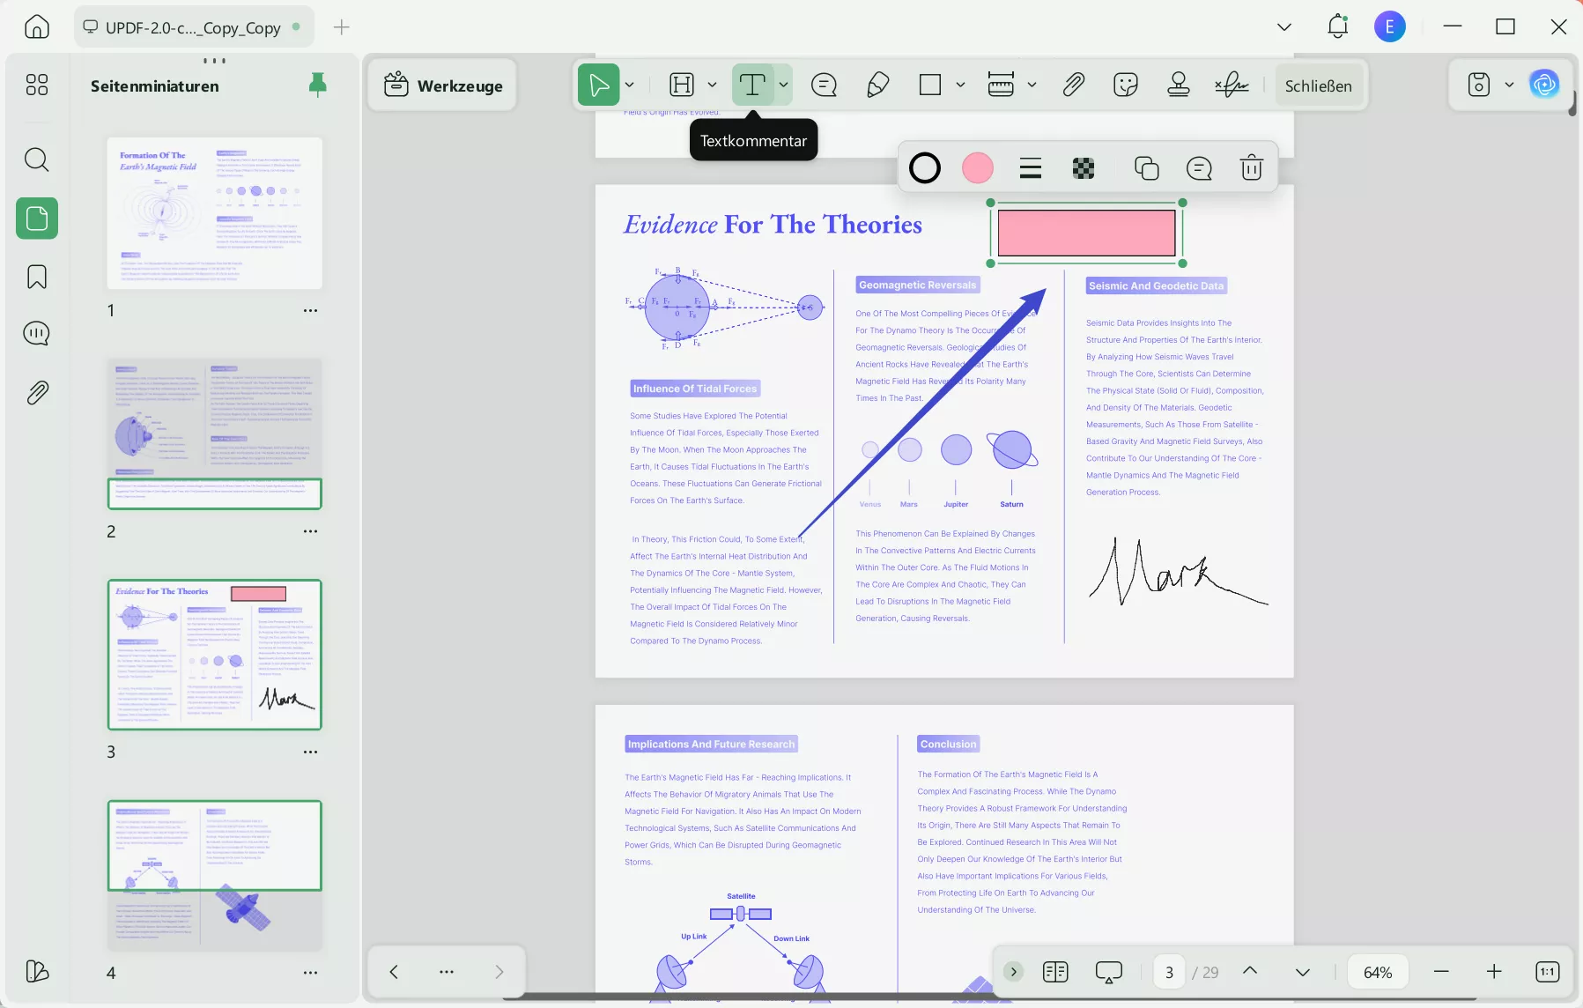Select the rectangle shape tool
1583x1008 pixels.
tap(930, 85)
